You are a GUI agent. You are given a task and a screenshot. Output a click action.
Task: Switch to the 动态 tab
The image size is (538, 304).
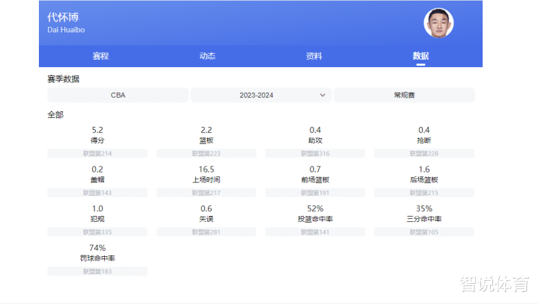click(207, 56)
